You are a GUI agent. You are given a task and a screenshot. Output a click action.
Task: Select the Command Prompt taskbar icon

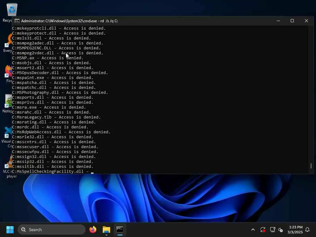pyautogui.click(x=120, y=230)
